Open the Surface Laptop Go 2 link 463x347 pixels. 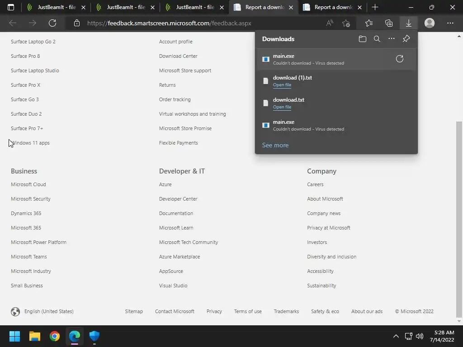33,42
